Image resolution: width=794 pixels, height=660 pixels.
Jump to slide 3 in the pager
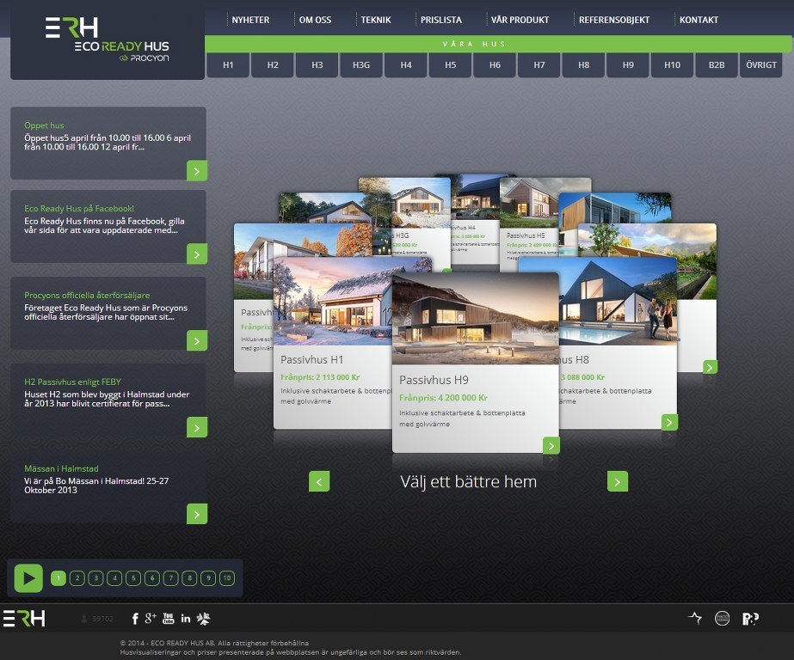coord(95,578)
